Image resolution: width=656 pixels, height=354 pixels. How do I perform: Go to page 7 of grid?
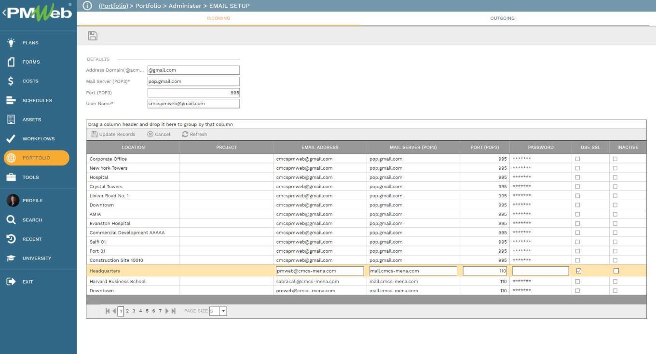point(160,311)
